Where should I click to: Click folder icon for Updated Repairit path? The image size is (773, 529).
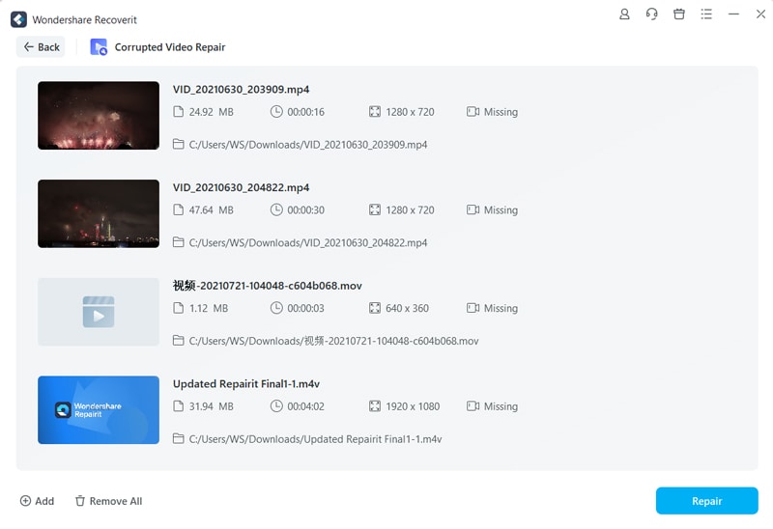pos(178,438)
